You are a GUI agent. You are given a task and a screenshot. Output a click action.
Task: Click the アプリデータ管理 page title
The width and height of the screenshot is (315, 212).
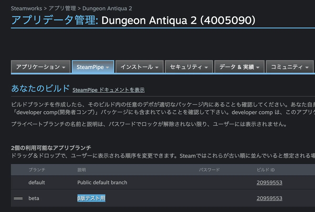coord(55,20)
